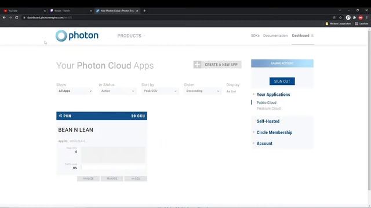
Task: Click the Analyze button on the app card
Action: (88, 179)
